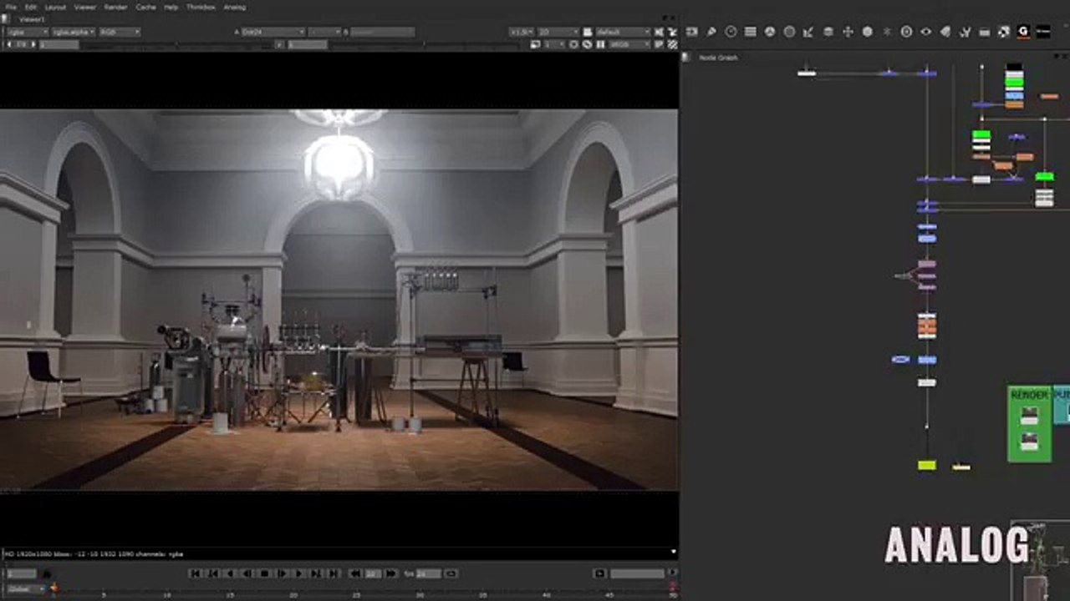The height and width of the screenshot is (601, 1070).
Task: Toggle the playback loop mode button
Action: 451,573
